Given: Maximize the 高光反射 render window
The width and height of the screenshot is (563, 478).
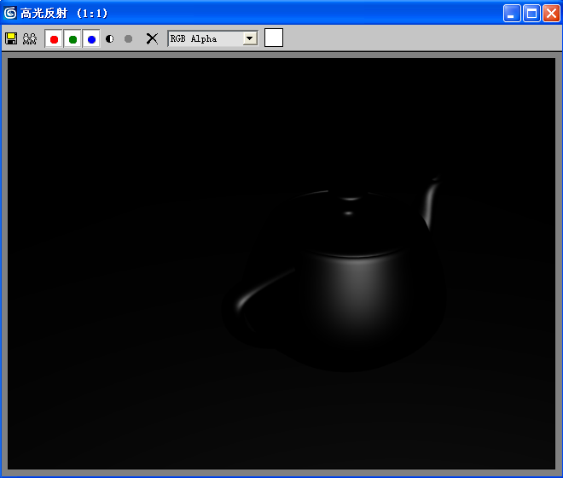Looking at the screenshot, I should (x=531, y=14).
